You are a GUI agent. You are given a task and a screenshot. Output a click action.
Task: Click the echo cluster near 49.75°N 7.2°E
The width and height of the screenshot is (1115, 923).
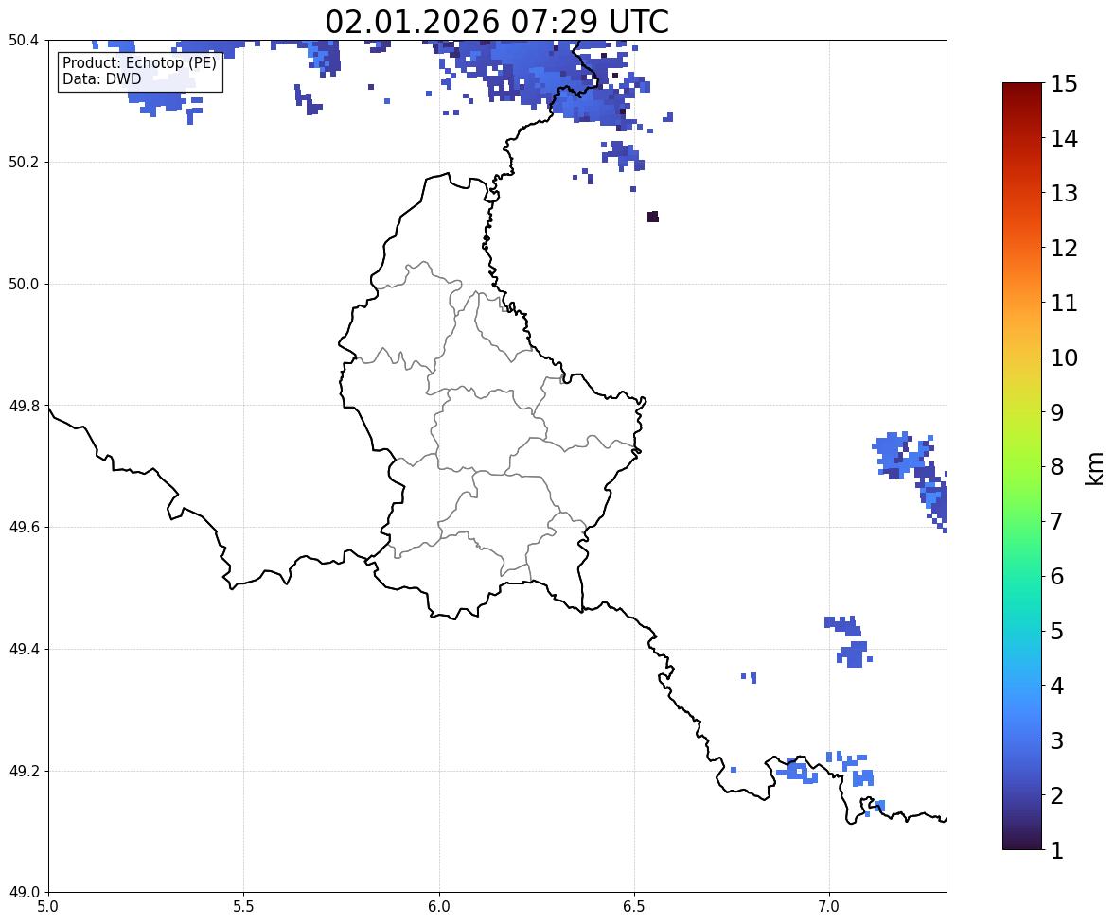[903, 455]
